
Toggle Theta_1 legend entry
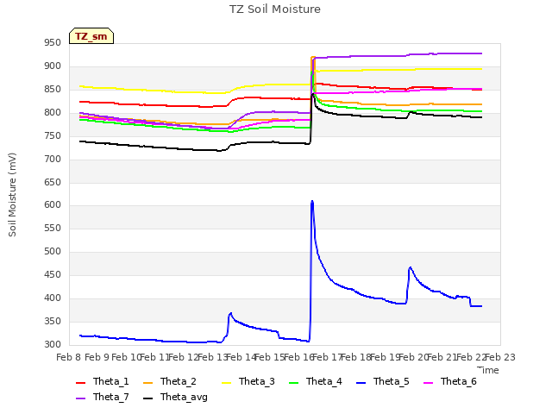pos(103,381)
